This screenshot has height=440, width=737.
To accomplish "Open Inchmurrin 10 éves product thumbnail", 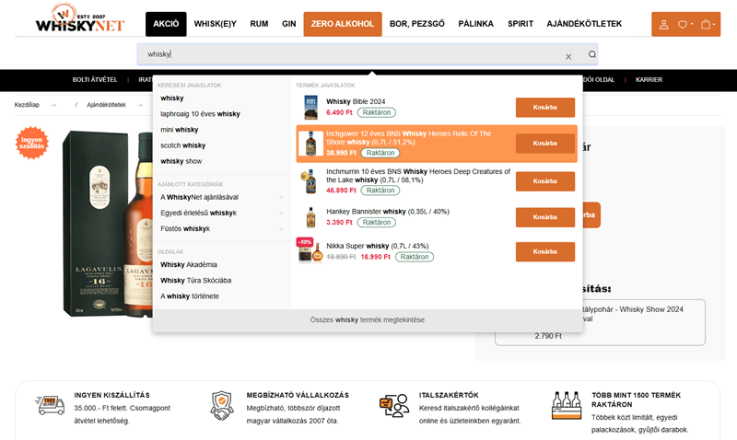I will coord(309,181).
